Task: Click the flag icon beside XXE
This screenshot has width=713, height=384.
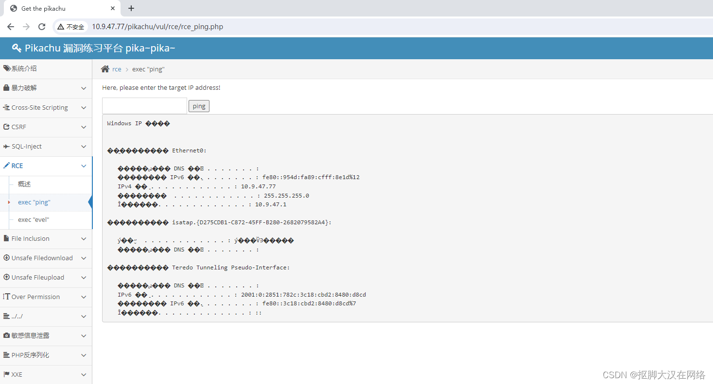Action: [x=7, y=374]
